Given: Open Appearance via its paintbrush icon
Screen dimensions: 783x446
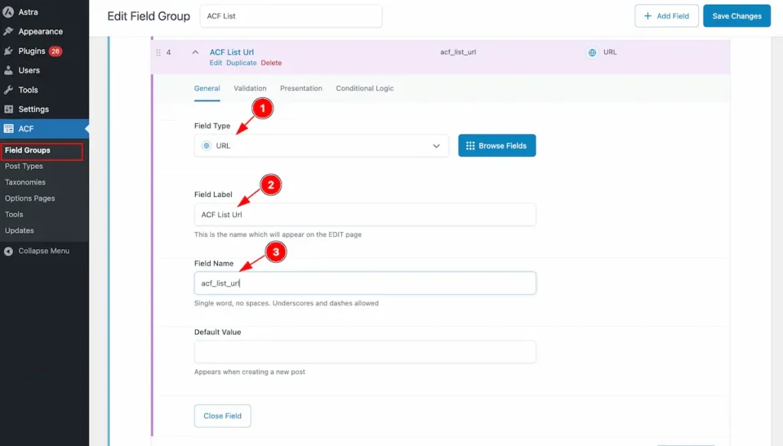Looking at the screenshot, I should click(x=8, y=31).
